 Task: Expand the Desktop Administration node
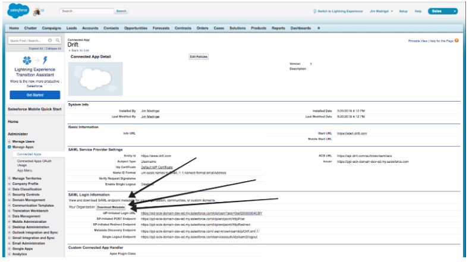[10, 227]
